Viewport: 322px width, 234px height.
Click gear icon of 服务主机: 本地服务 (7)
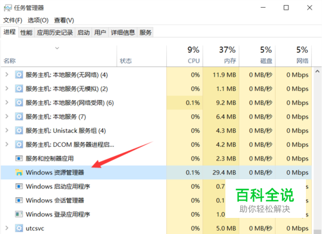point(19,117)
